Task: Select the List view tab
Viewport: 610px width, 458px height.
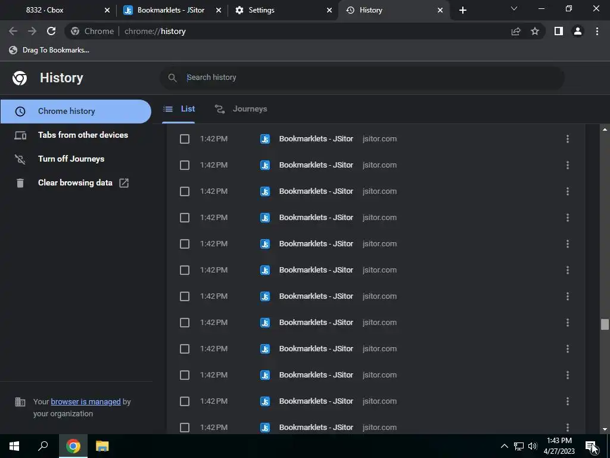Action: coord(179,109)
